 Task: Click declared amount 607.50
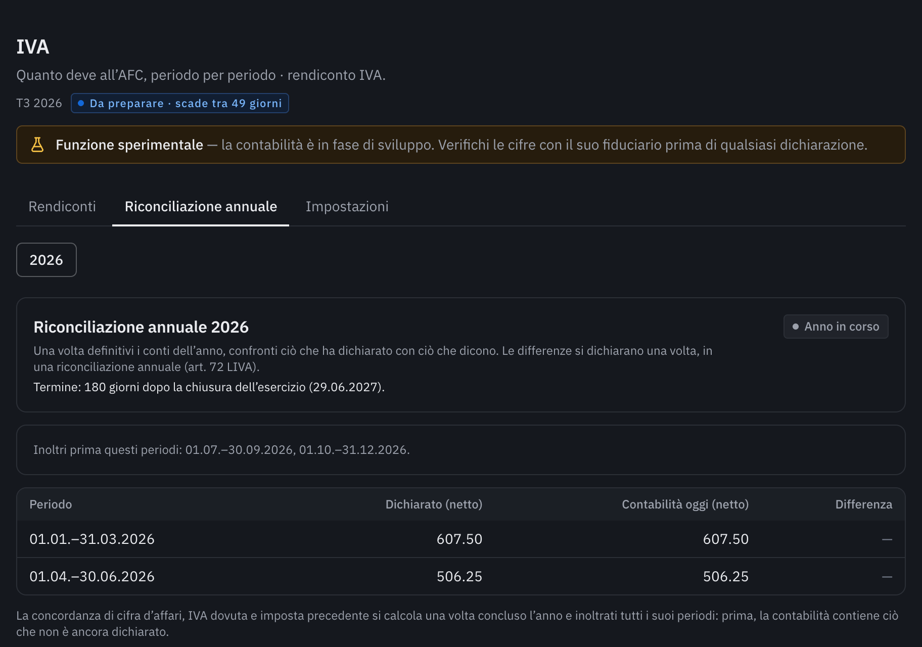tap(459, 539)
